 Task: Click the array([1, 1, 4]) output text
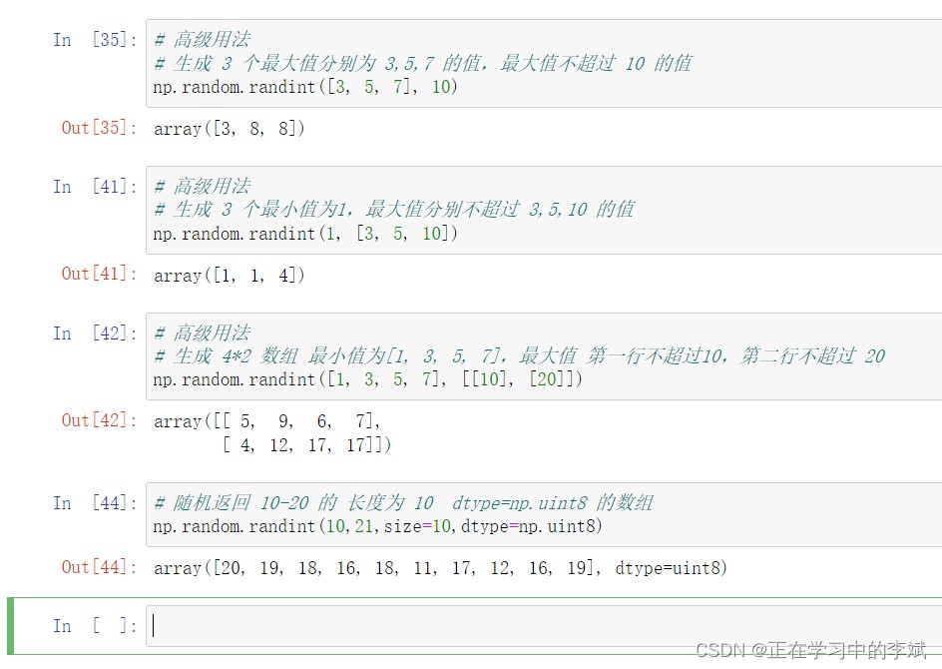230,276
